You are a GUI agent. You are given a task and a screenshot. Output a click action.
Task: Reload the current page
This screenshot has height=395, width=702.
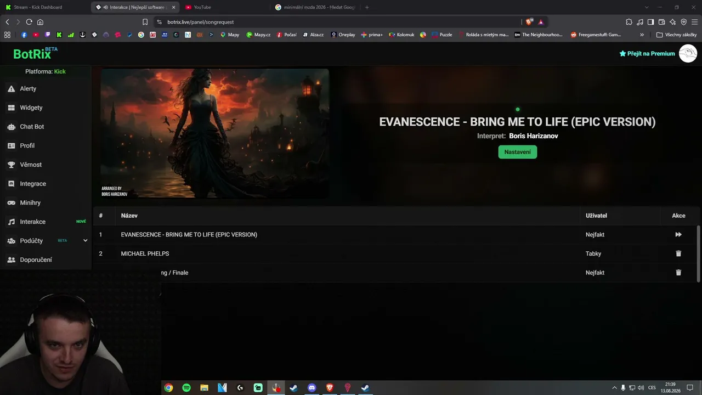(29, 22)
